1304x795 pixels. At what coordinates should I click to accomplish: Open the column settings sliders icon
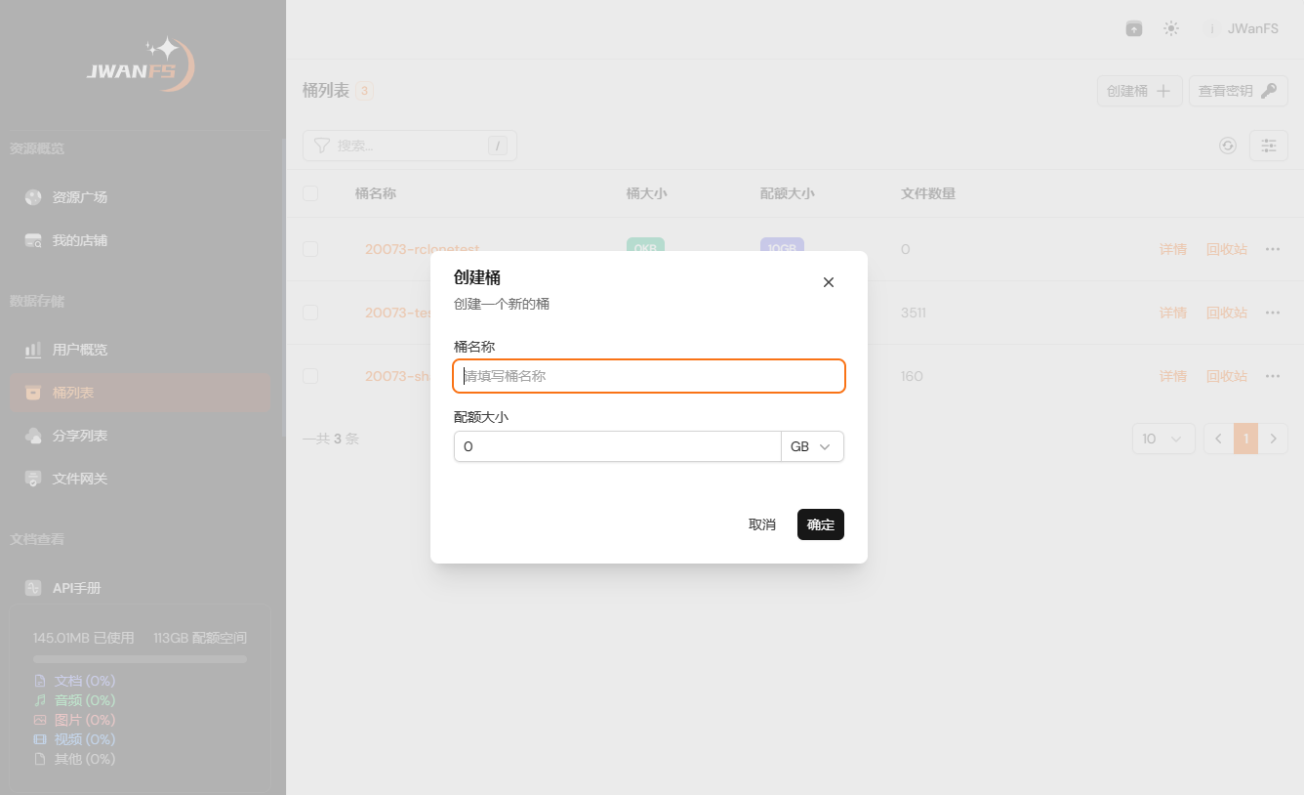pyautogui.click(x=1269, y=146)
